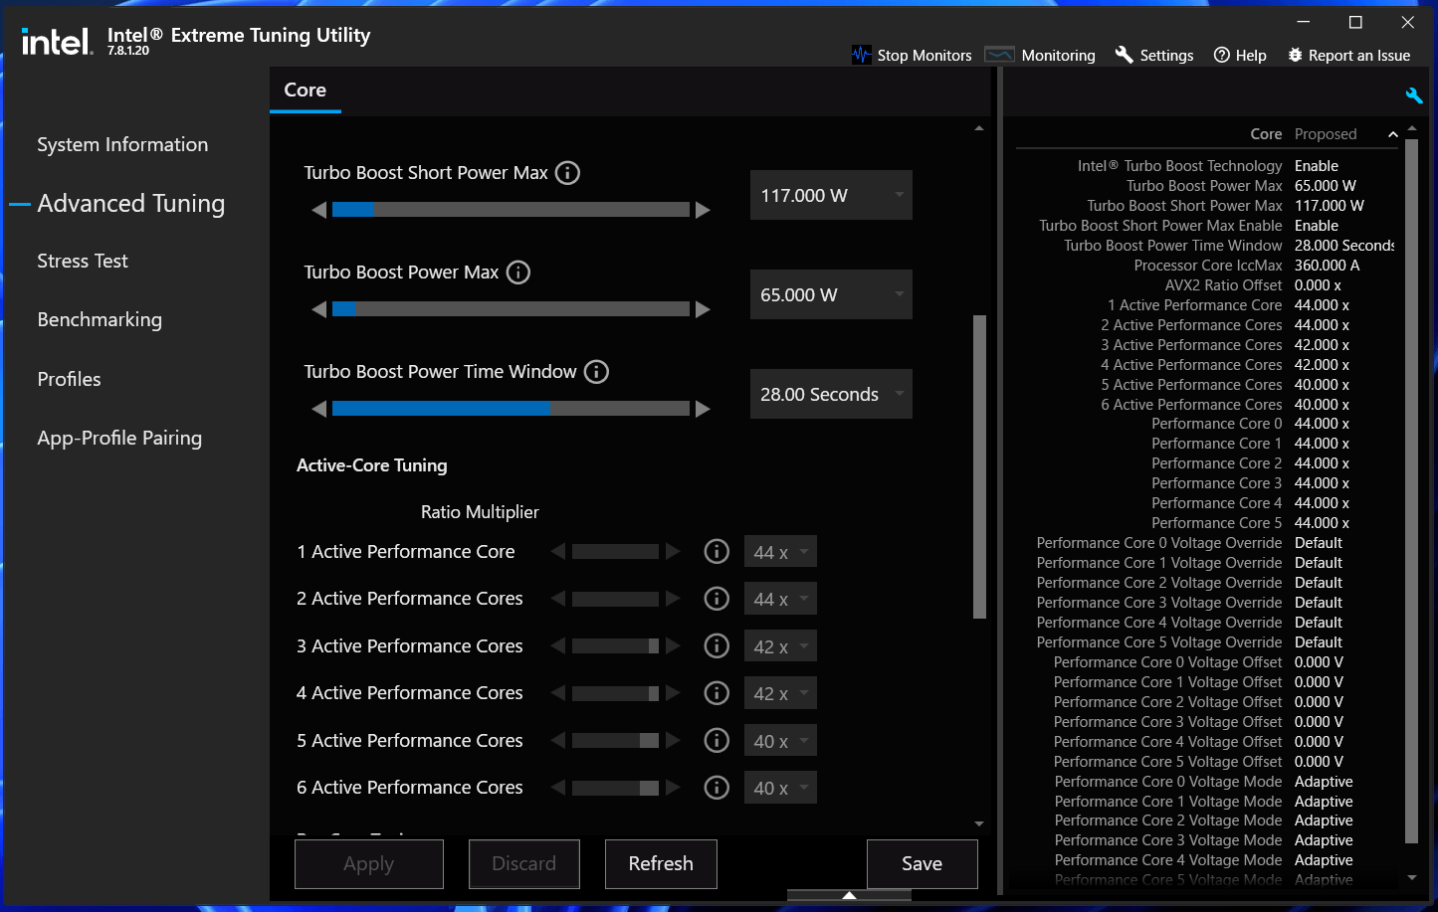Click Processor Core IccMax 360.000 A value
1438x912 pixels.
(1327, 266)
